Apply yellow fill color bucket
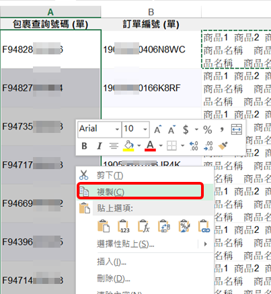This screenshot has width=271, height=294. [128, 146]
